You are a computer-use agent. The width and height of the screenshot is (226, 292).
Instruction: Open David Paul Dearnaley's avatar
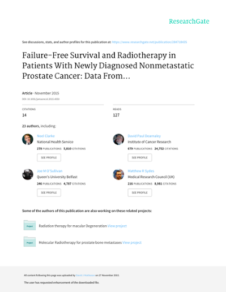tap(118, 139)
